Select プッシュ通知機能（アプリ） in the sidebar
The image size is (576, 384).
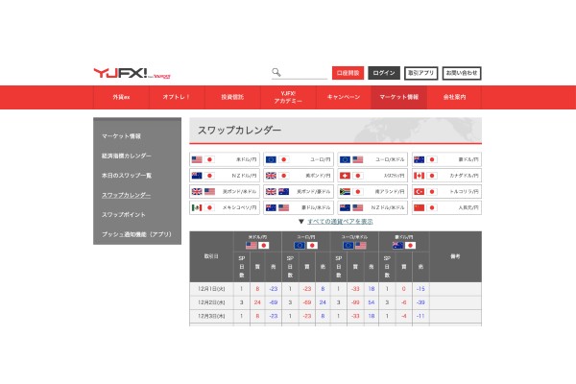click(x=136, y=234)
